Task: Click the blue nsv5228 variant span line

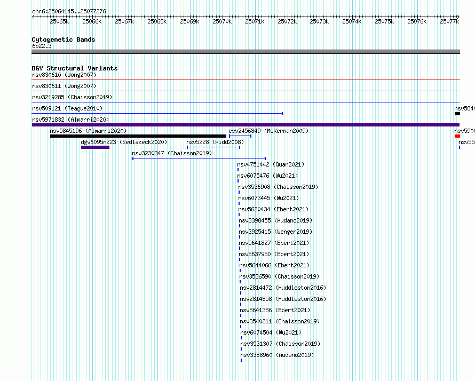Action: pyautogui.click(x=213, y=147)
